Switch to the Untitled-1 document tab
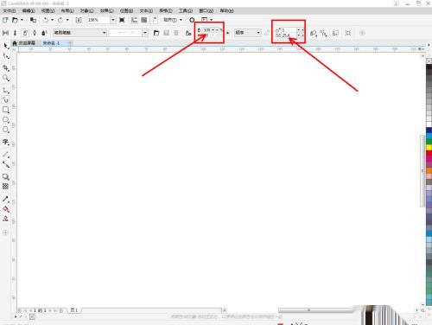This screenshot has height=325, width=432. coord(51,43)
